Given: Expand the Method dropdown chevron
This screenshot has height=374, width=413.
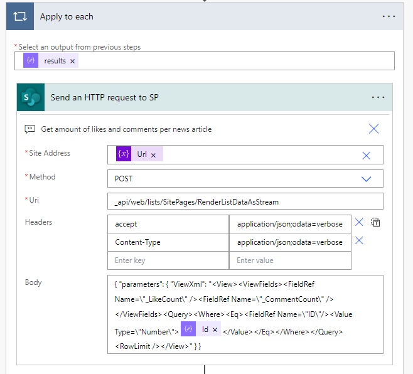Looking at the screenshot, I should [x=366, y=179].
